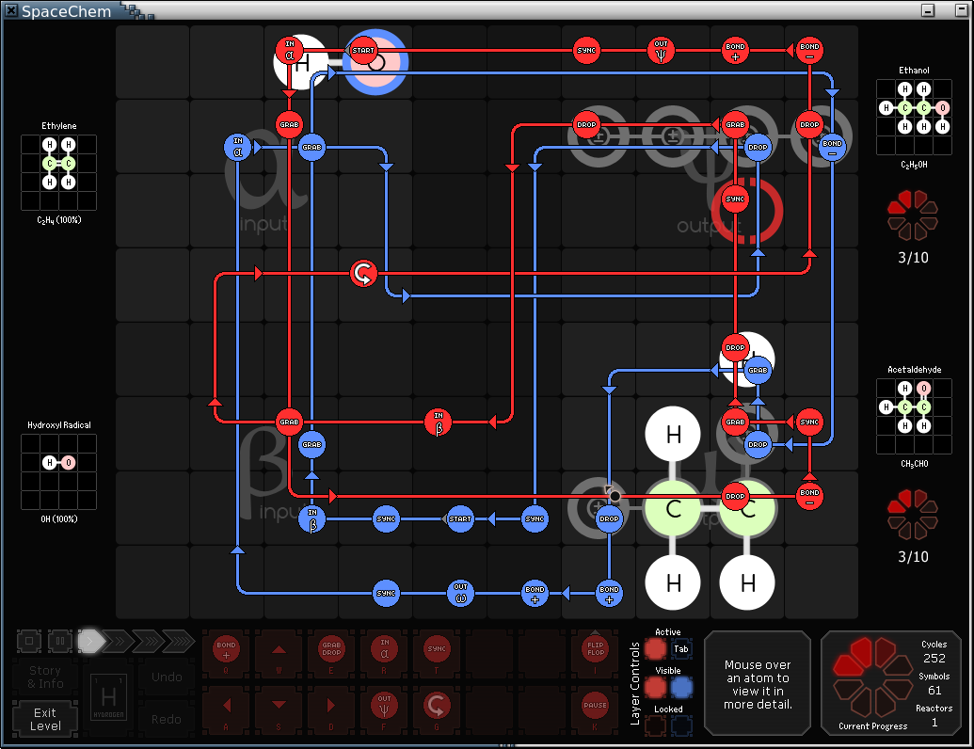
Task: Click the Cycles value 252
Action: click(x=934, y=659)
